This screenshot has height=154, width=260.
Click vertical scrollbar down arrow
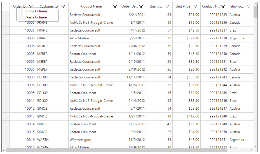pos(256,146)
